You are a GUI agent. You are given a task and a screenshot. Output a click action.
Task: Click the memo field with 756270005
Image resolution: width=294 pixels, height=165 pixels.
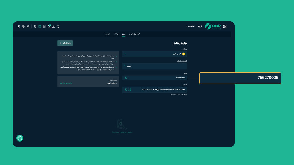coord(154,78)
